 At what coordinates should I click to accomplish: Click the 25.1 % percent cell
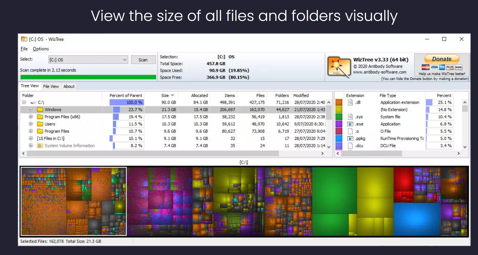445,102
